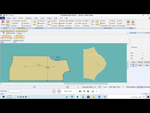Click the Flip piece tool
The height and width of the screenshot is (113, 150).
pyautogui.click(x=92, y=23)
